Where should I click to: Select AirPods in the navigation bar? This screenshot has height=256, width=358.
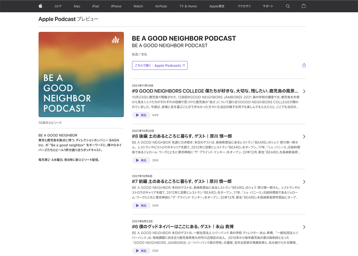click(x=161, y=6)
